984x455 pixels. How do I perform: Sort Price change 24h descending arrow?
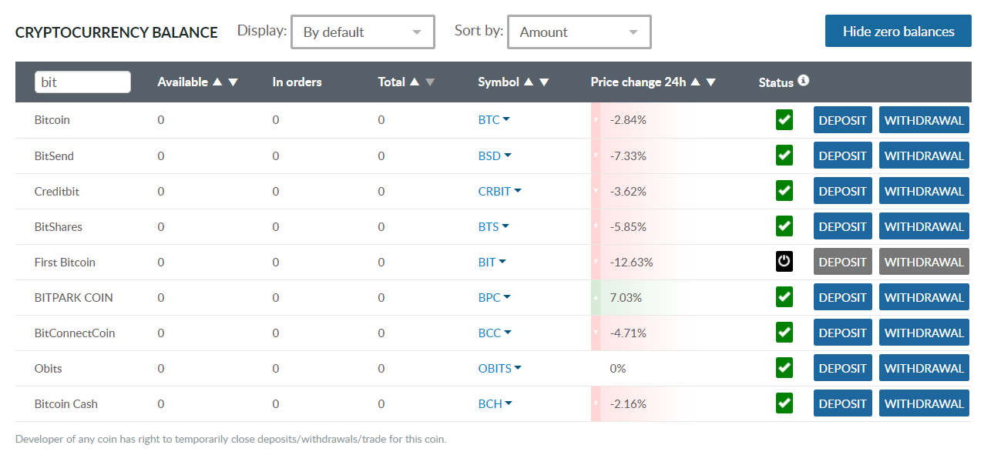[x=711, y=82]
